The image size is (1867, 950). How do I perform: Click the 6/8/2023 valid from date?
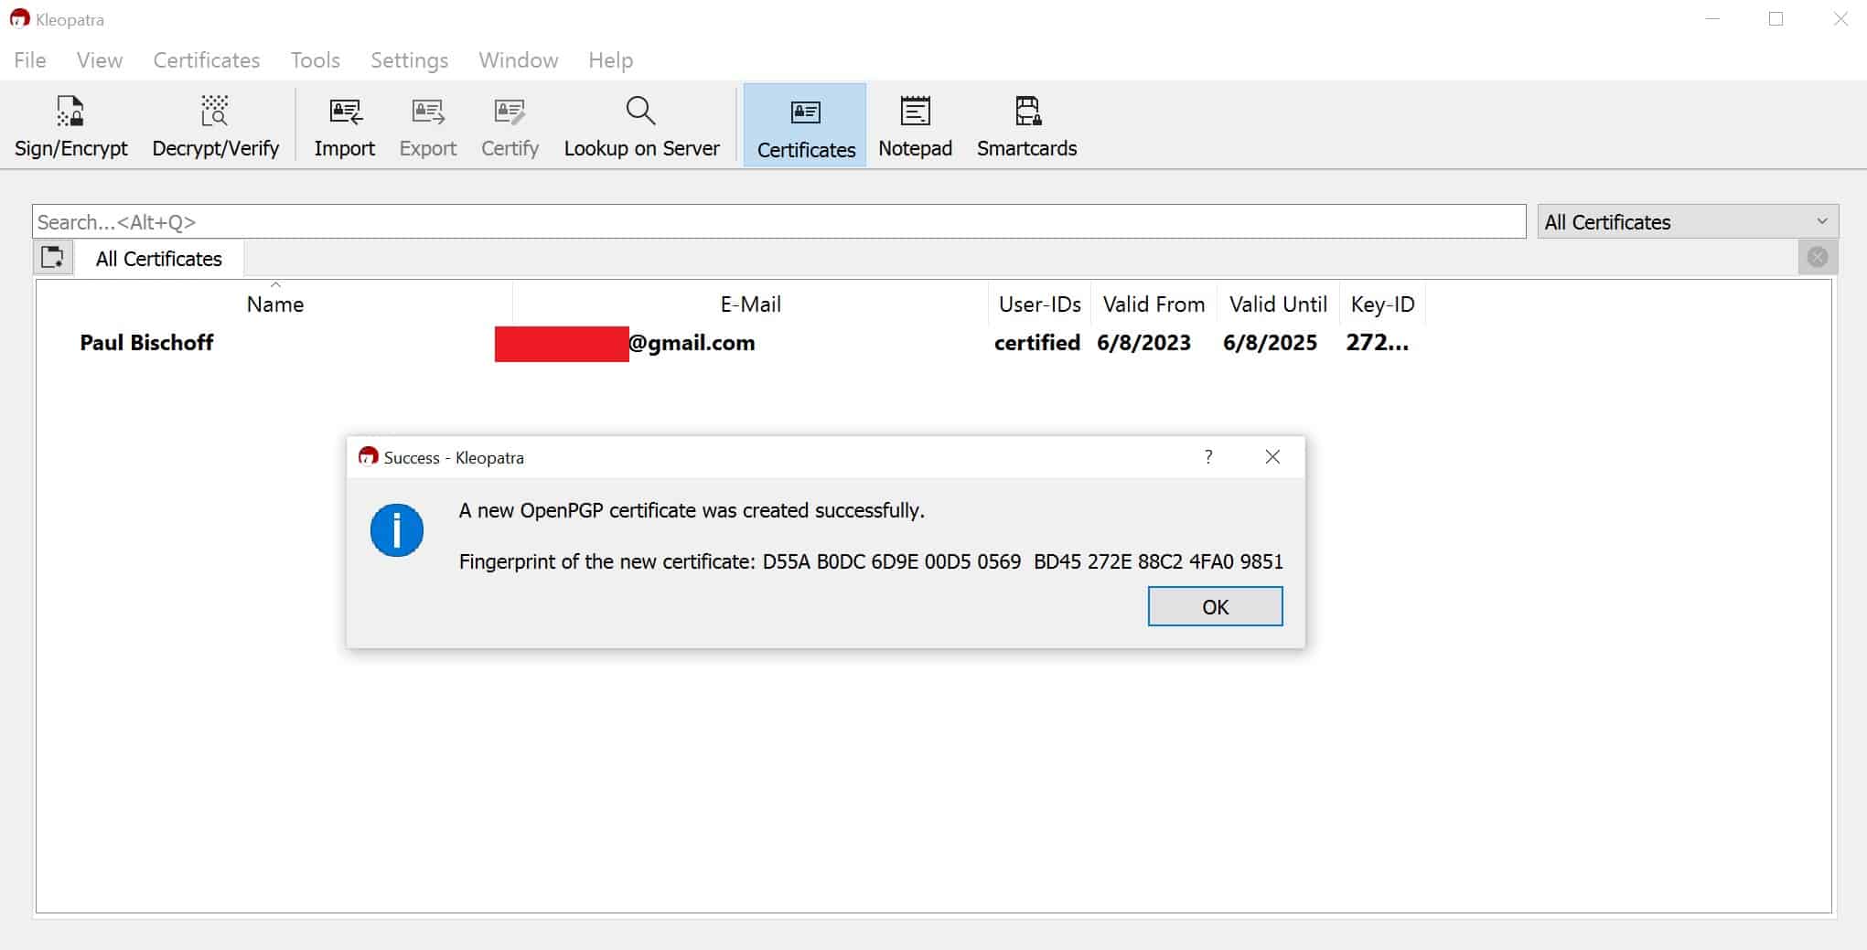(x=1143, y=343)
